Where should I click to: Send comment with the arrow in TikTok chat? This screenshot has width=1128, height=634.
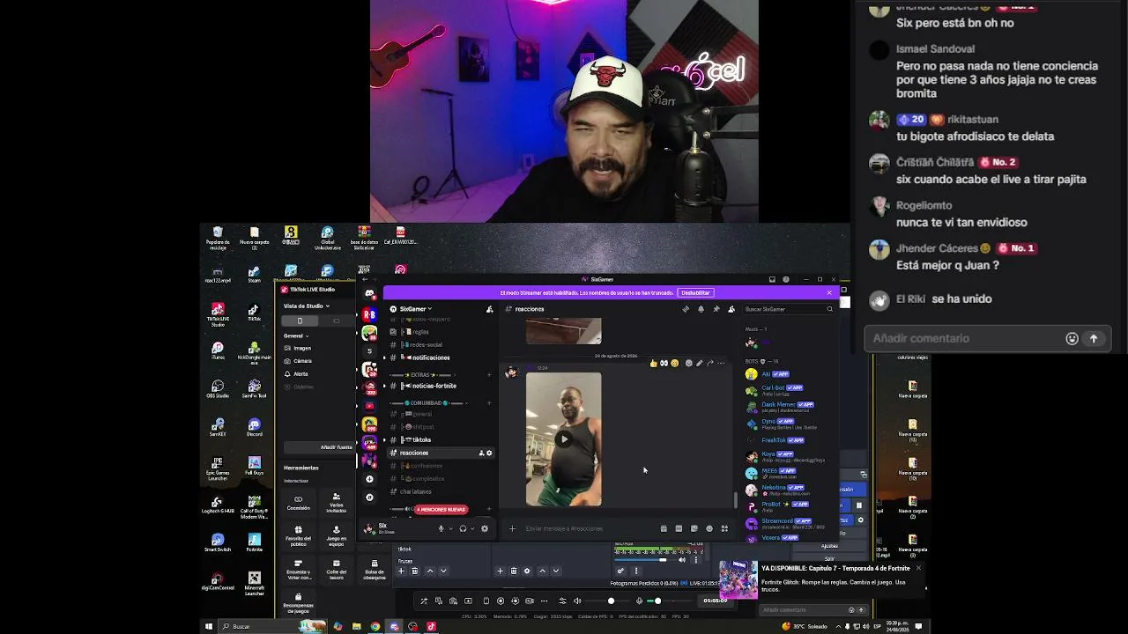point(1094,338)
